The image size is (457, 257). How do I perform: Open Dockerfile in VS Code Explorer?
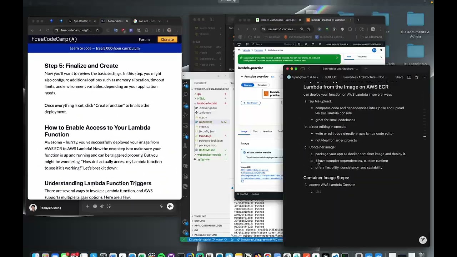[206, 122]
